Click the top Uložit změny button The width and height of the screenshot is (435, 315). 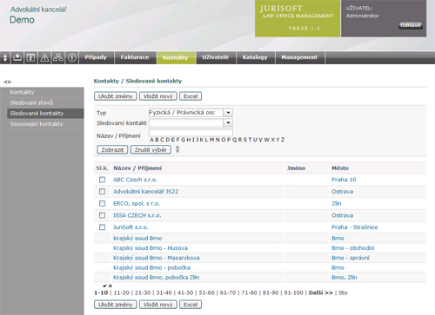click(116, 96)
